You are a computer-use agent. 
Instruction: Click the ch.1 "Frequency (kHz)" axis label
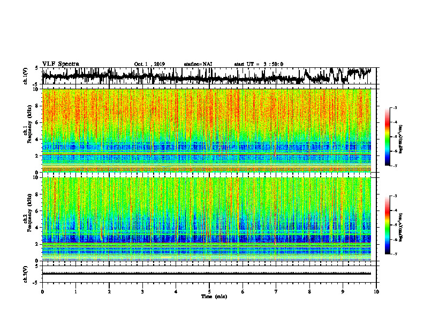[x=29, y=124]
